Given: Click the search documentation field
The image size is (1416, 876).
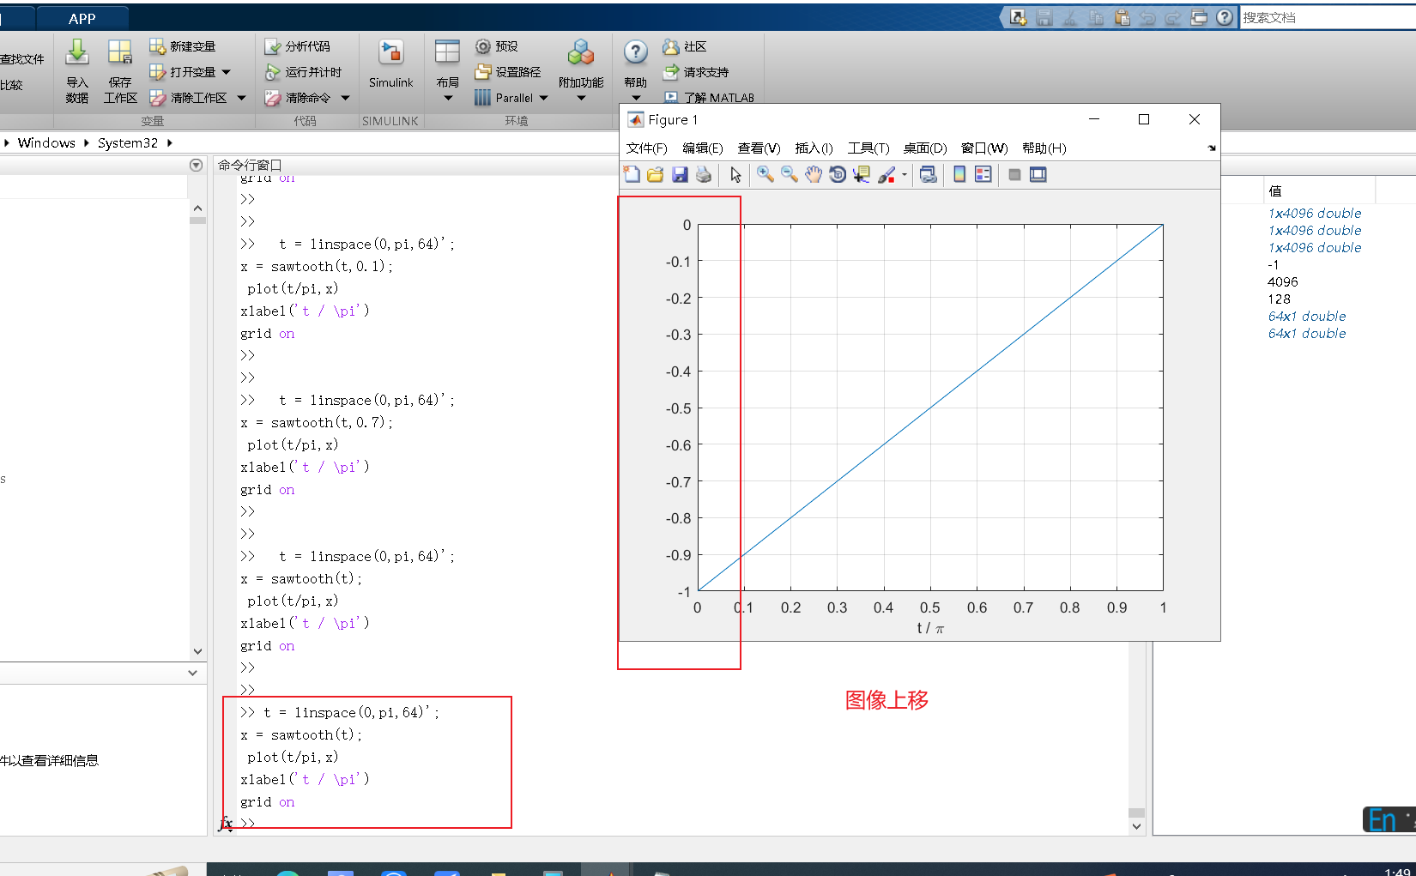Looking at the screenshot, I should click(x=1327, y=17).
